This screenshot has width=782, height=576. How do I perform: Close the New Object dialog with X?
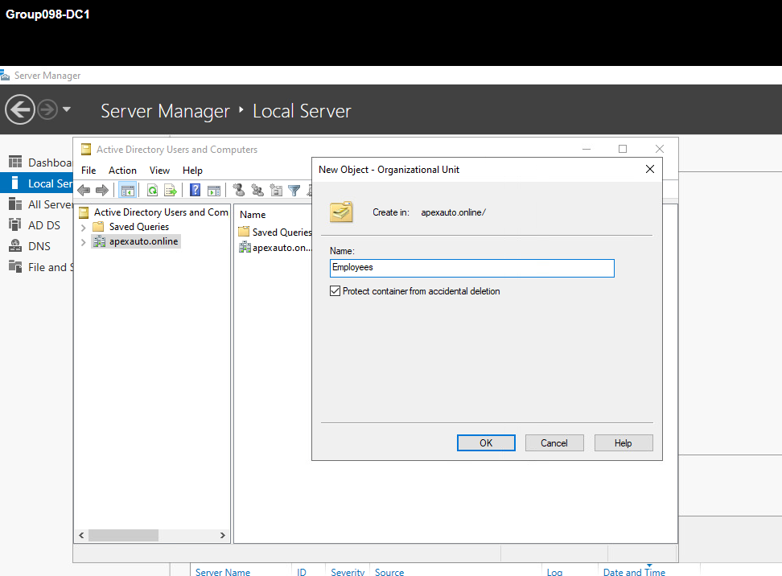click(x=650, y=169)
